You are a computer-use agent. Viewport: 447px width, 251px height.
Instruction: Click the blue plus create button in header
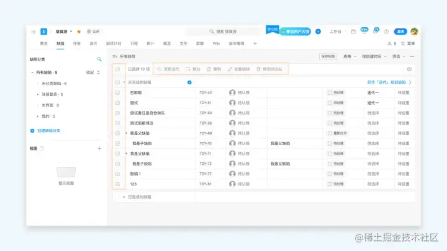pos(318,32)
